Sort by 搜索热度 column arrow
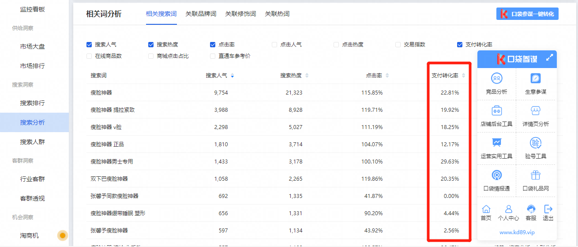Screen dimensions: 578x247 click(x=307, y=76)
